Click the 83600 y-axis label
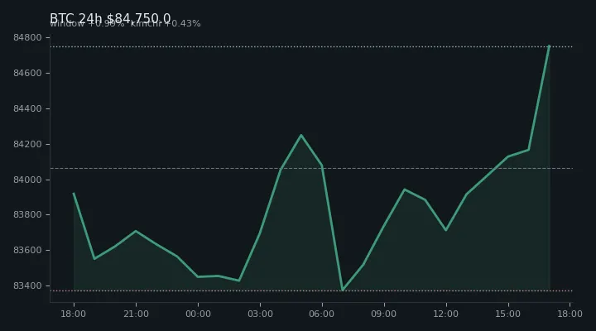 click(x=27, y=250)
